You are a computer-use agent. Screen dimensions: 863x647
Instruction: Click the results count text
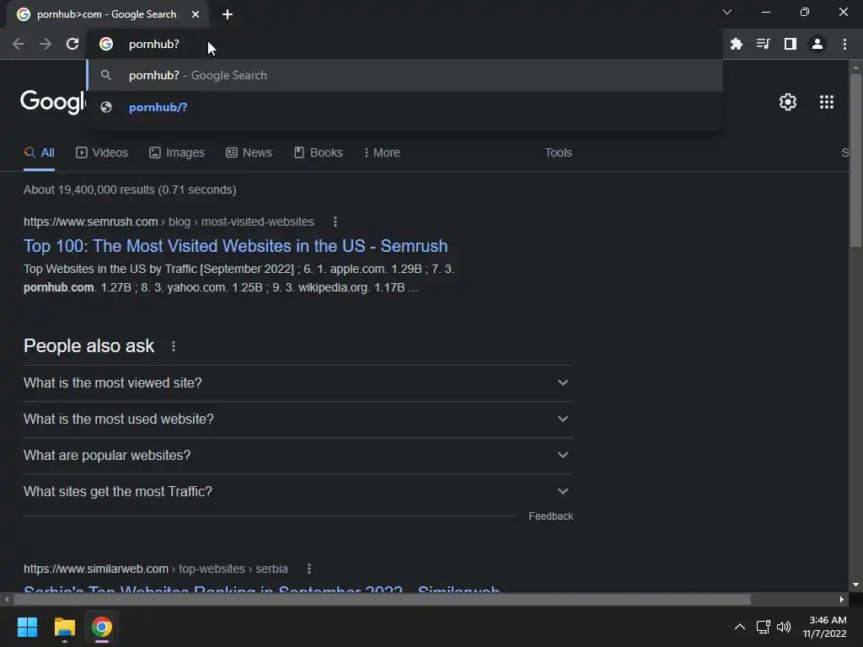[130, 190]
